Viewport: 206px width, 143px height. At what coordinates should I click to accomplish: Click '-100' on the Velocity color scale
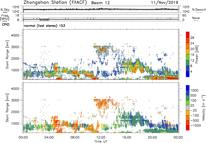tap(195, 115)
